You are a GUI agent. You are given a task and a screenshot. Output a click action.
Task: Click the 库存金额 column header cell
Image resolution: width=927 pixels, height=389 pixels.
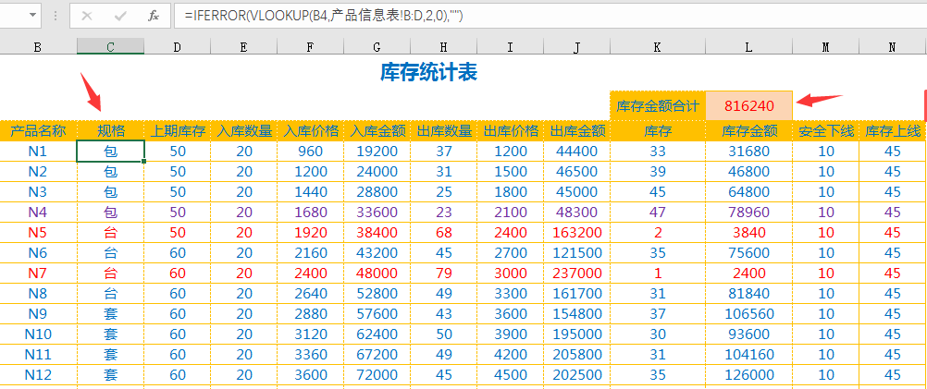click(749, 130)
